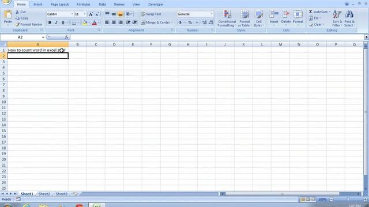369x207 pixels.
Task: Open the Insert Function fx button
Action: (67, 37)
